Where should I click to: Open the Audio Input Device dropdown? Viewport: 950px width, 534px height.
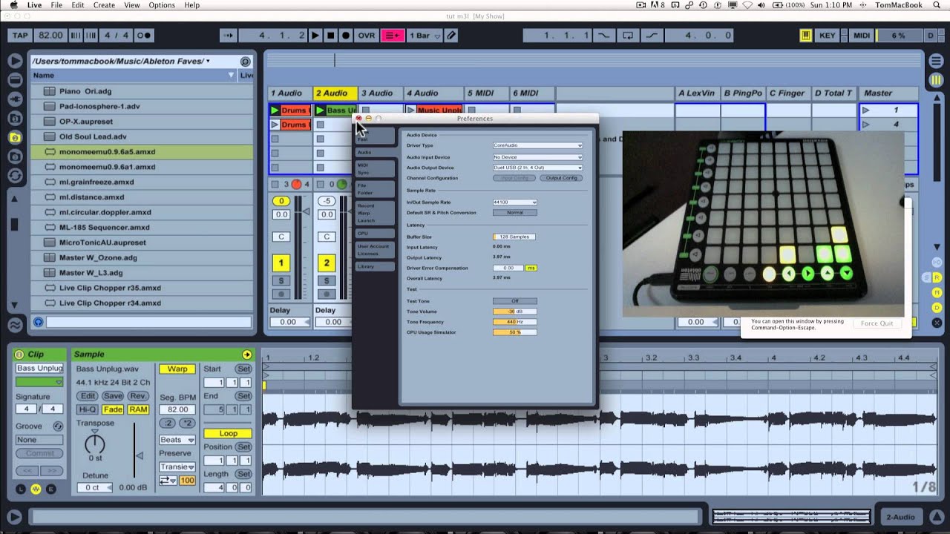pyautogui.click(x=537, y=157)
